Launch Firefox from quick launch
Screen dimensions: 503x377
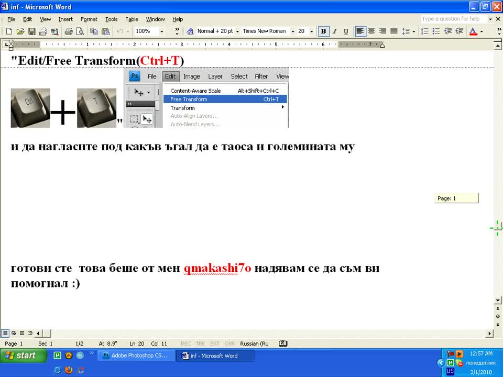(x=69, y=370)
